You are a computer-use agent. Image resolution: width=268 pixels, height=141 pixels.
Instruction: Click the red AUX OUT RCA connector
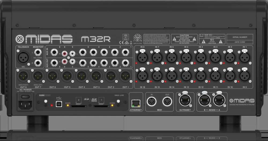(64, 62)
